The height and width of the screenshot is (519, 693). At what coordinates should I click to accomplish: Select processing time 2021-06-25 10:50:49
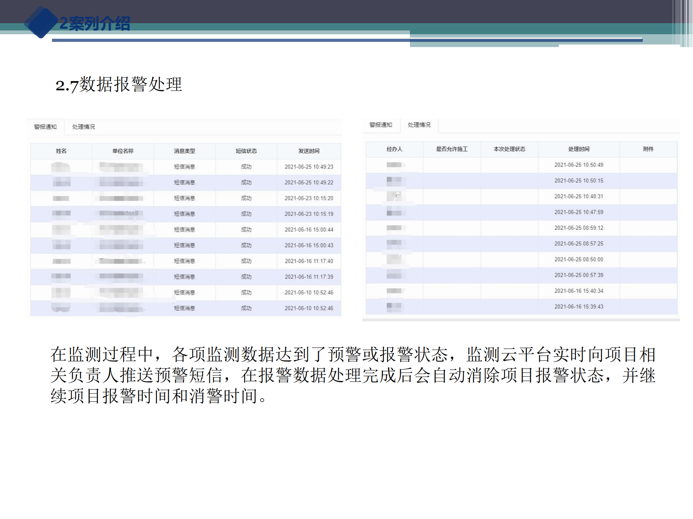coord(579,165)
